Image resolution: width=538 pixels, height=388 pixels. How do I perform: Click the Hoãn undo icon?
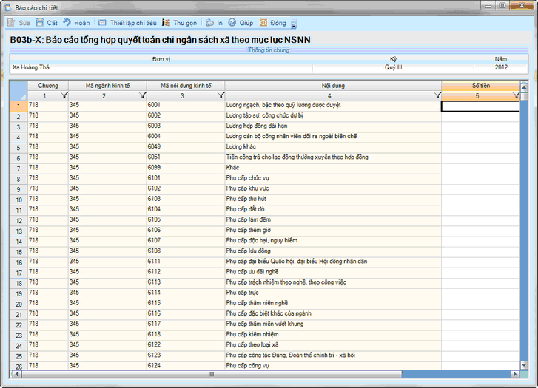(x=67, y=23)
